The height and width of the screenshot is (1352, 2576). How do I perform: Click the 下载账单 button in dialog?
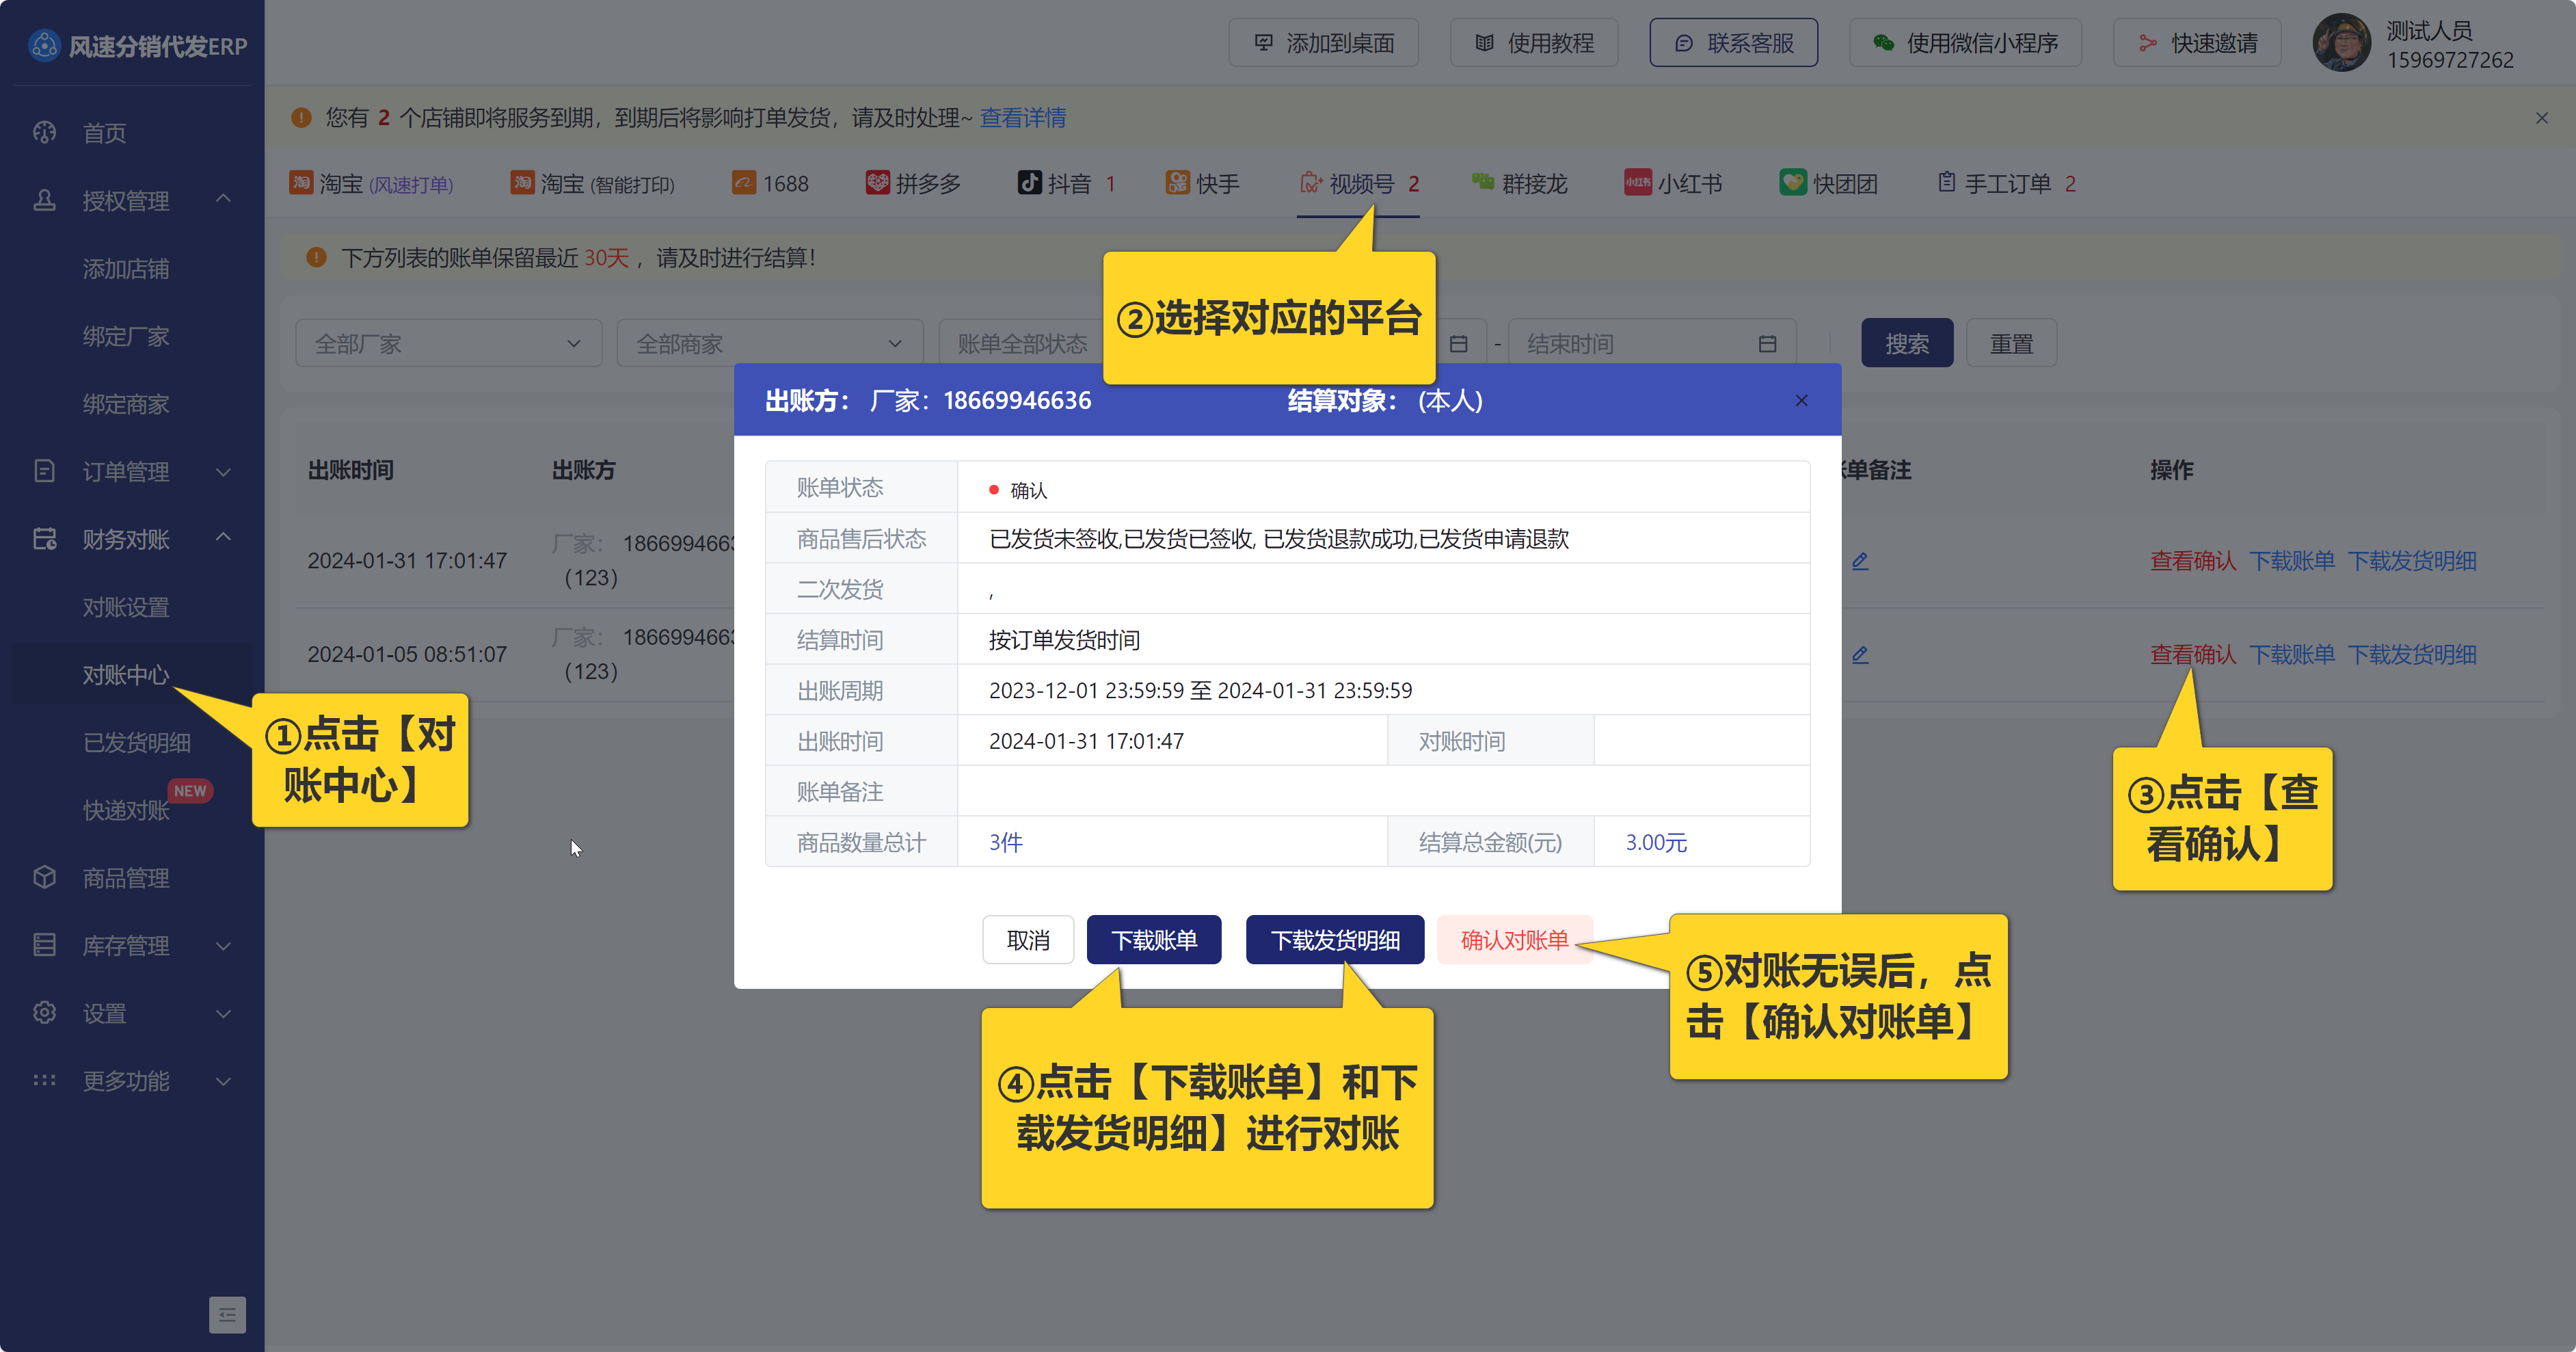click(x=1153, y=940)
